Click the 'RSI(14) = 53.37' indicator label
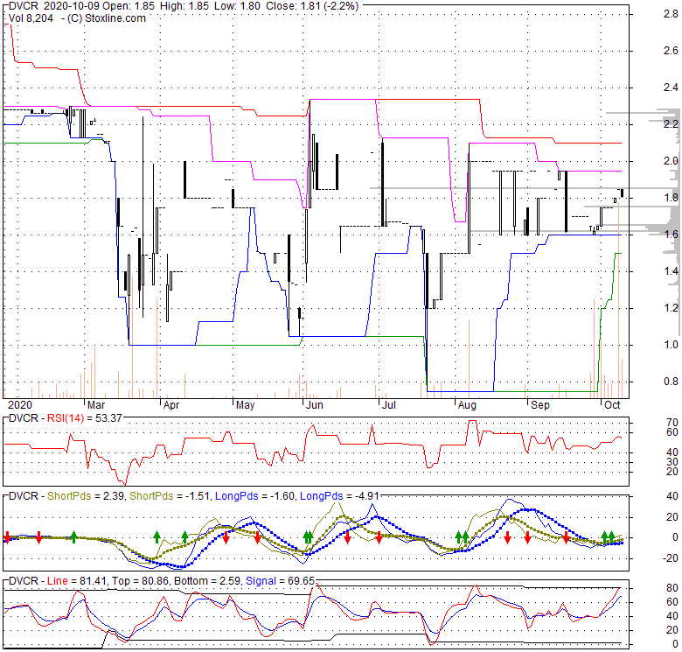This screenshot has height=652, width=682. click(x=85, y=418)
